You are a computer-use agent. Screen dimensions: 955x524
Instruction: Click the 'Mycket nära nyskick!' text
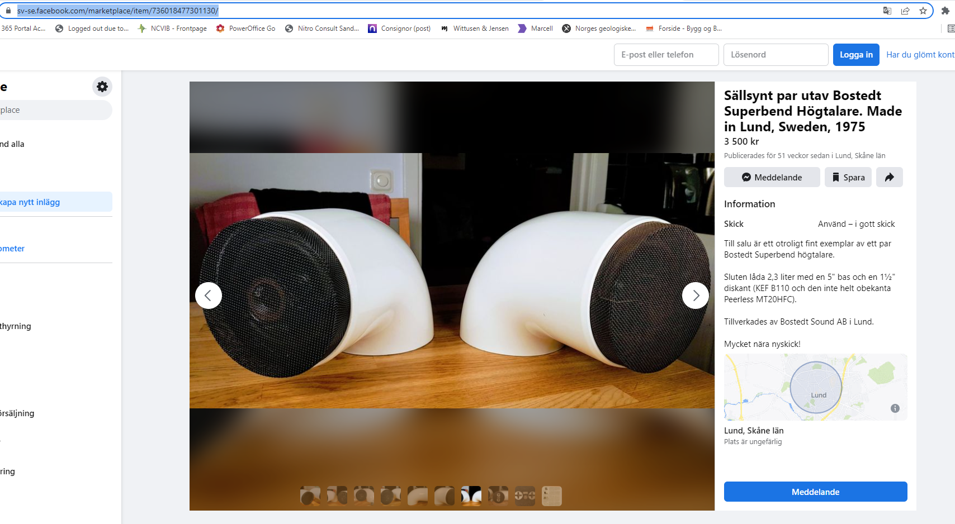click(762, 344)
